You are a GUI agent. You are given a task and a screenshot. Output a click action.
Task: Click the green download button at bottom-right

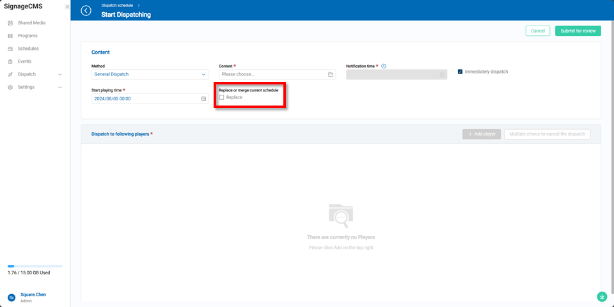[602, 297]
